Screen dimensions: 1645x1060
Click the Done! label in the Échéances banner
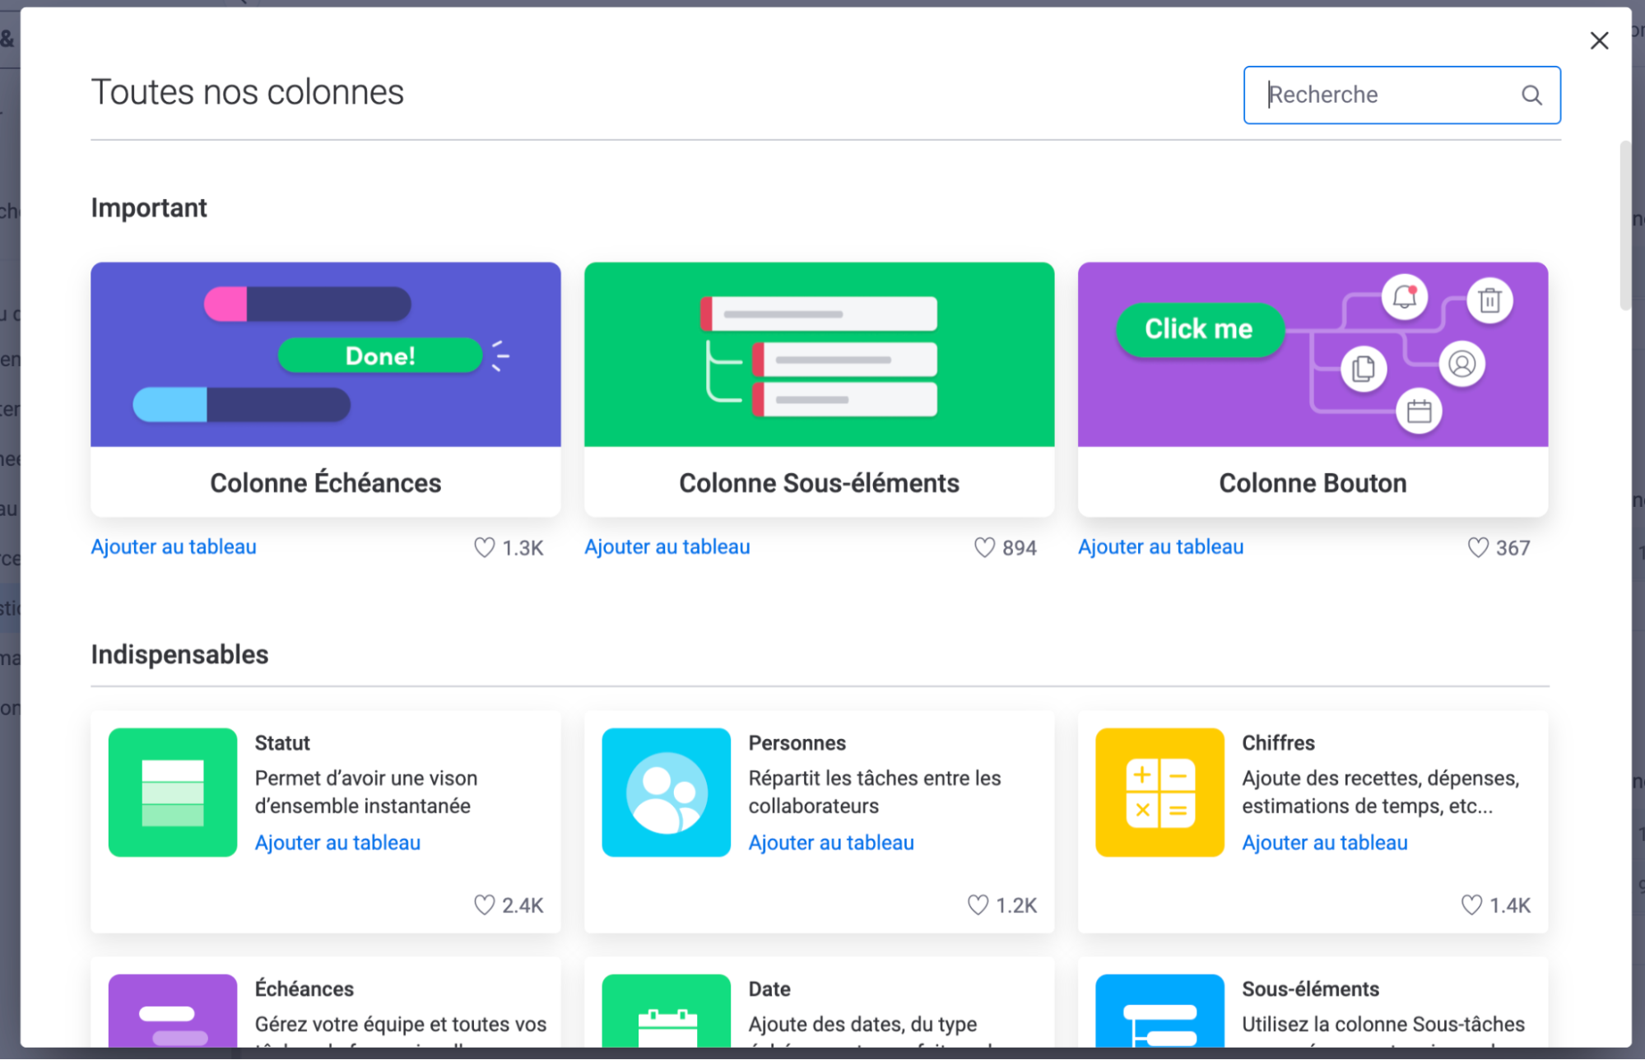tap(380, 356)
